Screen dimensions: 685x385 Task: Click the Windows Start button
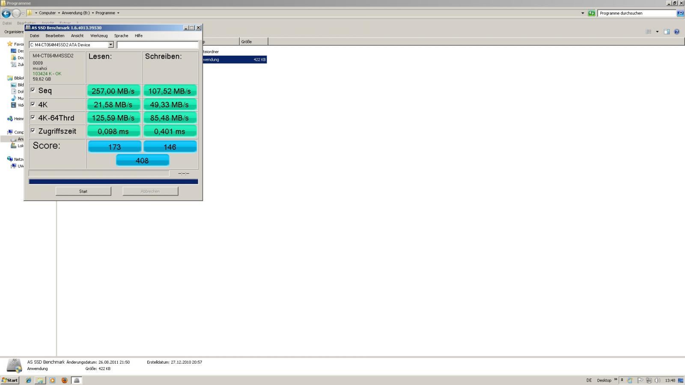pos(10,380)
